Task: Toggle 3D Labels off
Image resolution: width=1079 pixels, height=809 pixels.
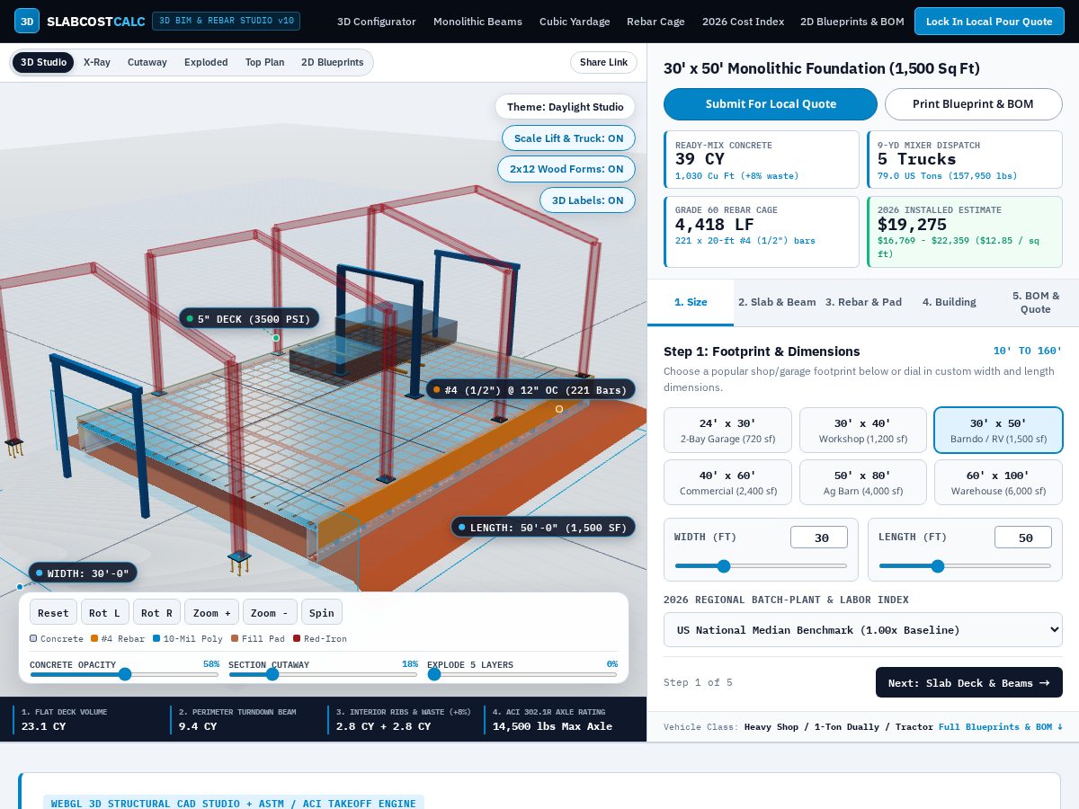Action: coord(587,200)
